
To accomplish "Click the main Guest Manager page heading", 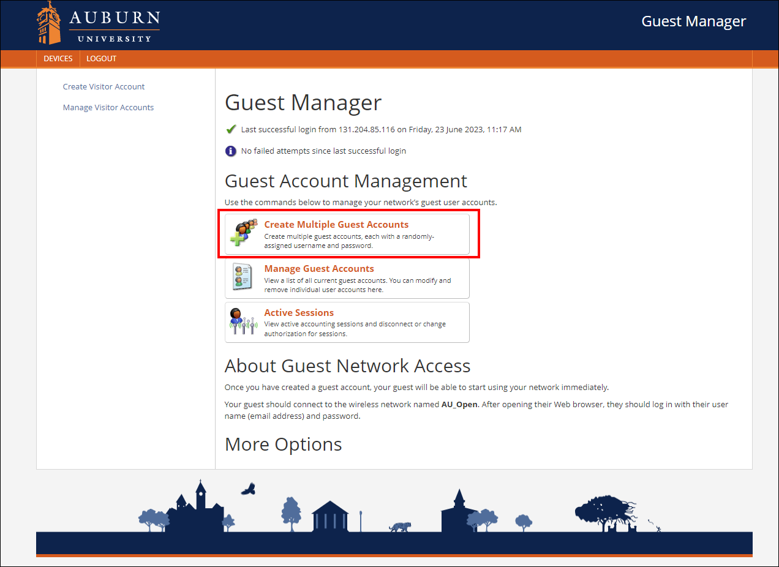I will tap(303, 102).
